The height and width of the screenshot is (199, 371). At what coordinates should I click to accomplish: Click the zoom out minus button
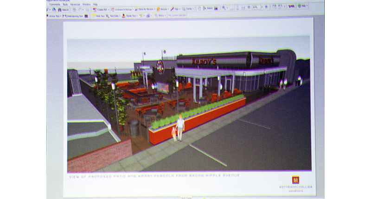(x=249, y=7)
